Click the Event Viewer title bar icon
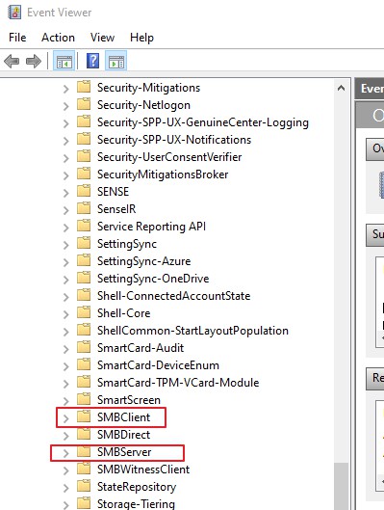 coord(14,13)
